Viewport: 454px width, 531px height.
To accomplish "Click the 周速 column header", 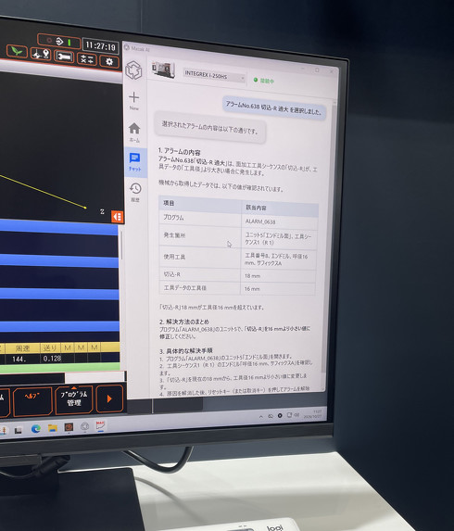I will coord(22,348).
